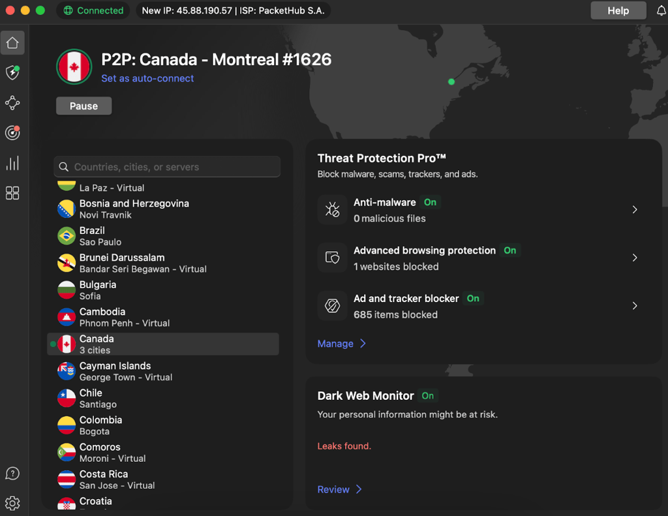Image resolution: width=668 pixels, height=516 pixels.
Task: Click the 0 malicious files text
Action: click(x=389, y=218)
